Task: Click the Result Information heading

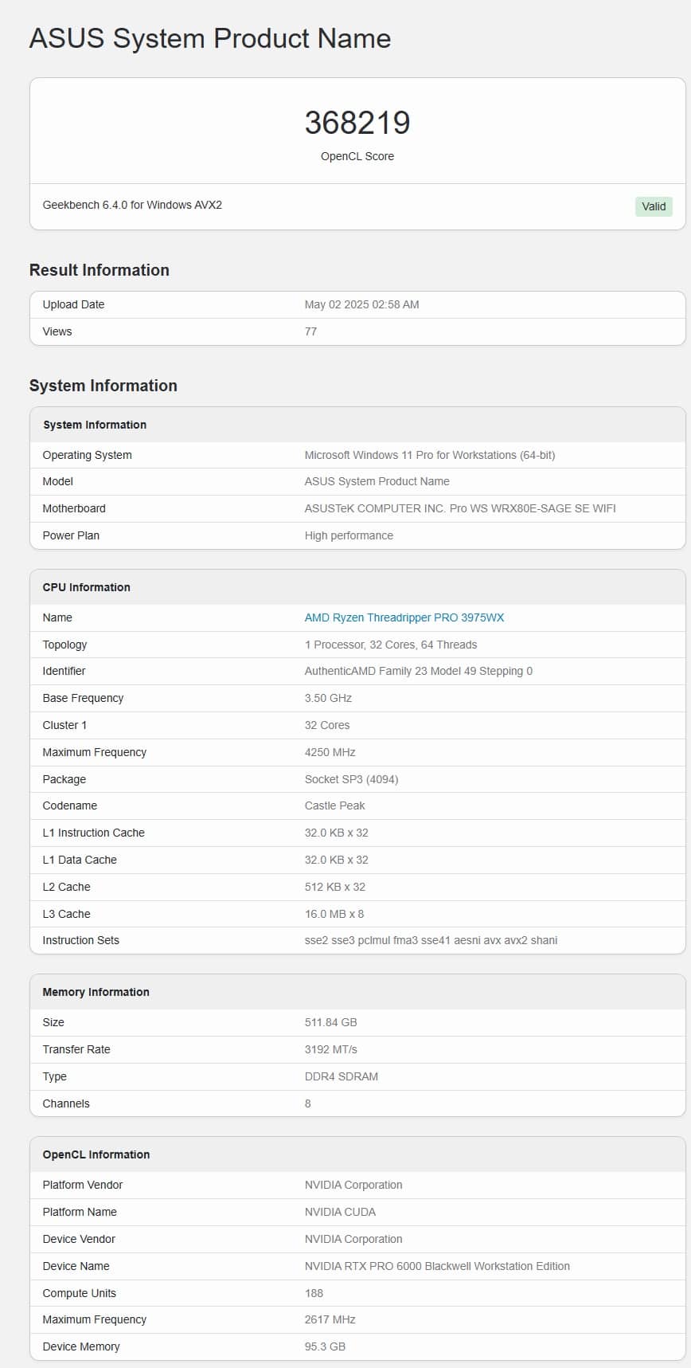Action: coord(100,270)
